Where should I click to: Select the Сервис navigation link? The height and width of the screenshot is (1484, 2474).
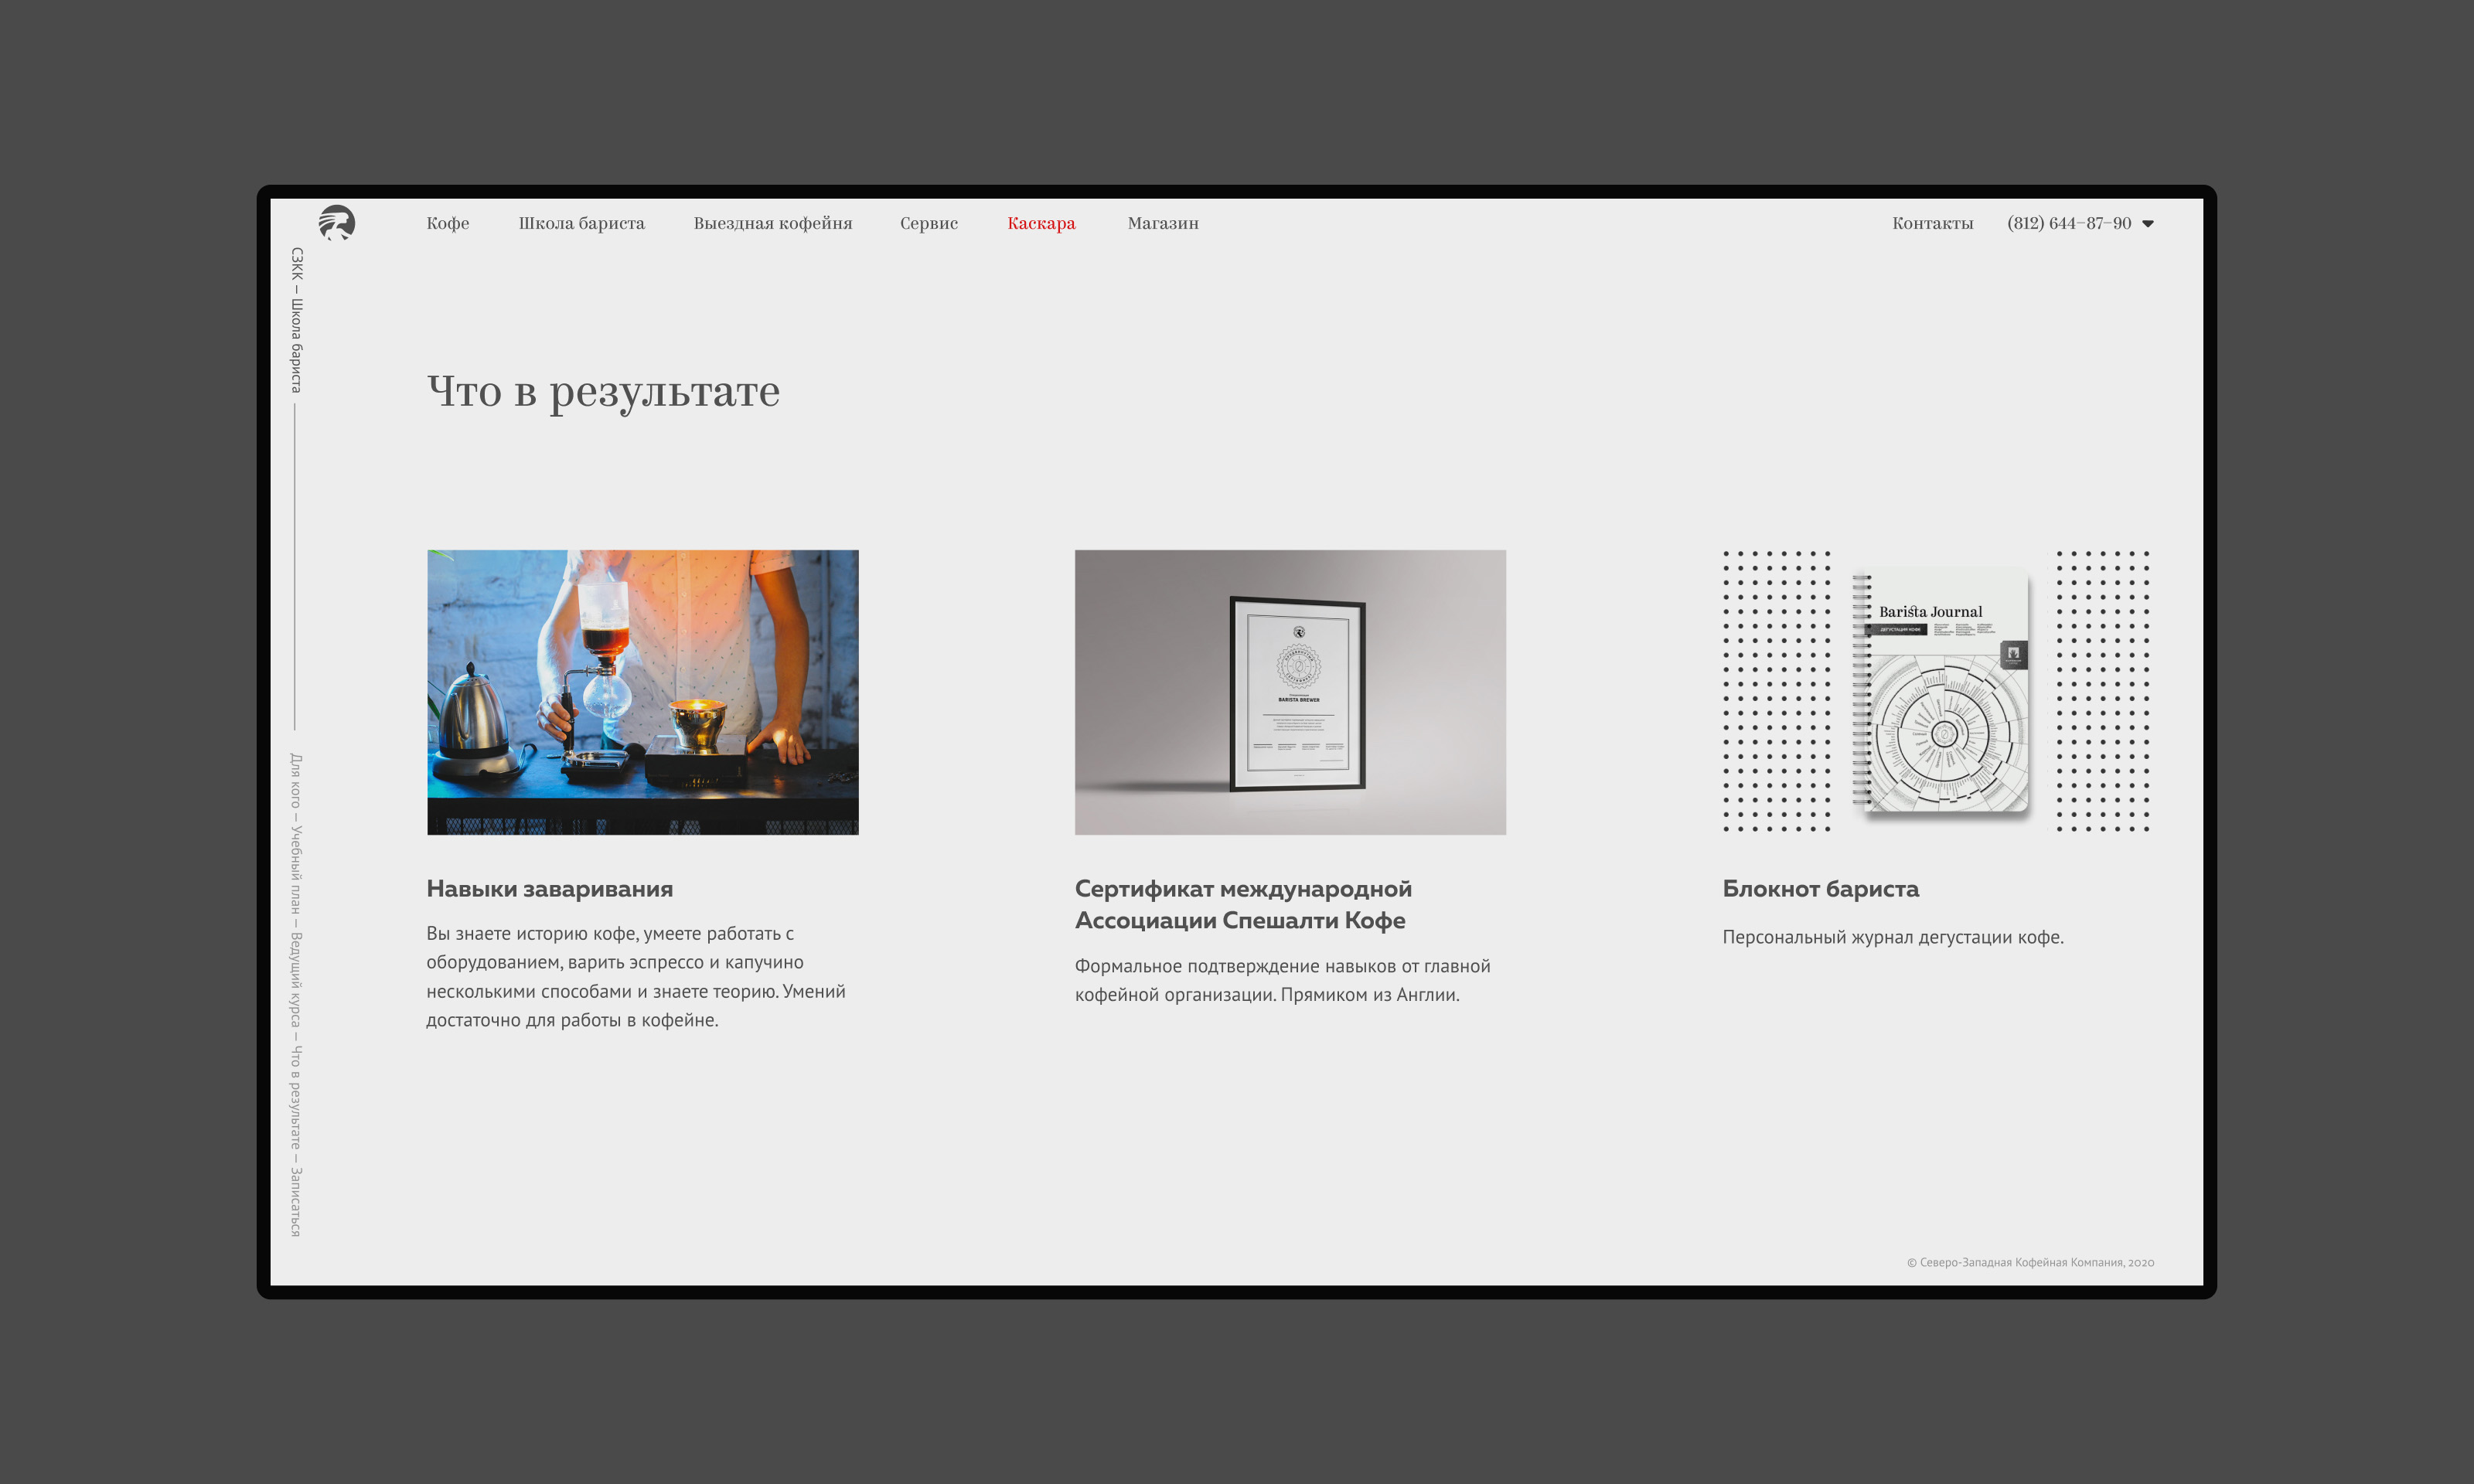click(x=928, y=223)
